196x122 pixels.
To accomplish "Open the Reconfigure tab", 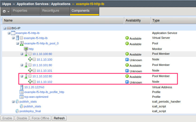I will point(51,11).
